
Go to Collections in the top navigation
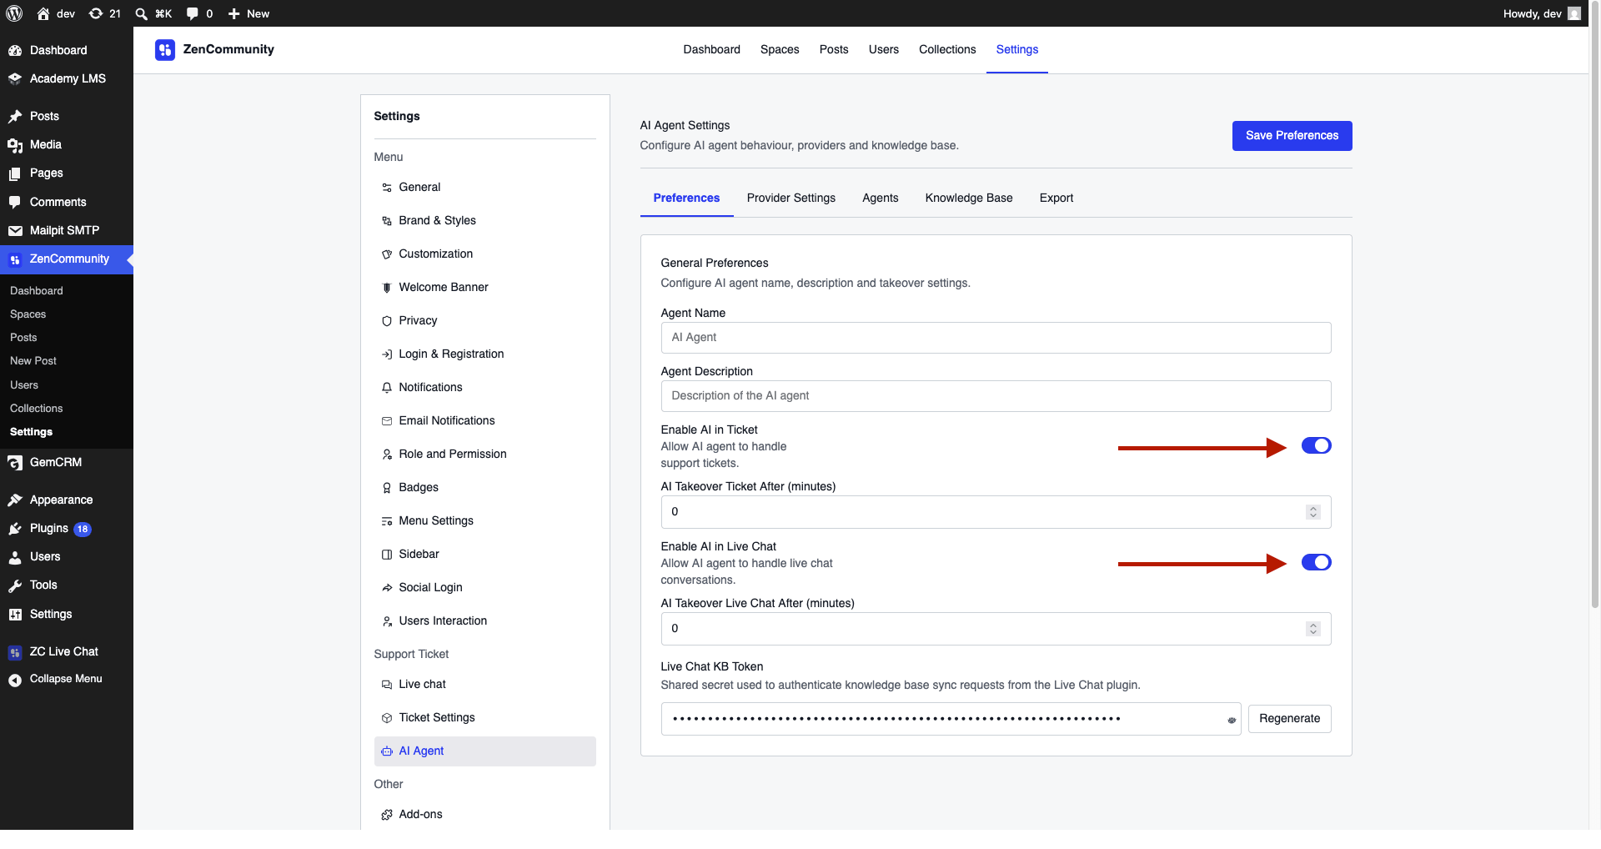pyautogui.click(x=947, y=50)
